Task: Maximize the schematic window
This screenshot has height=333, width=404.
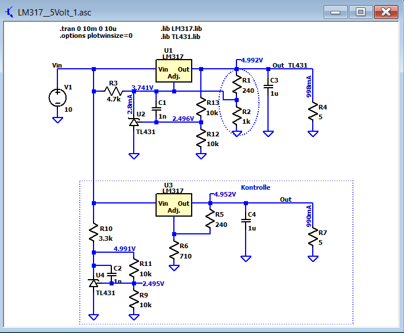Action: tap(360, 12)
